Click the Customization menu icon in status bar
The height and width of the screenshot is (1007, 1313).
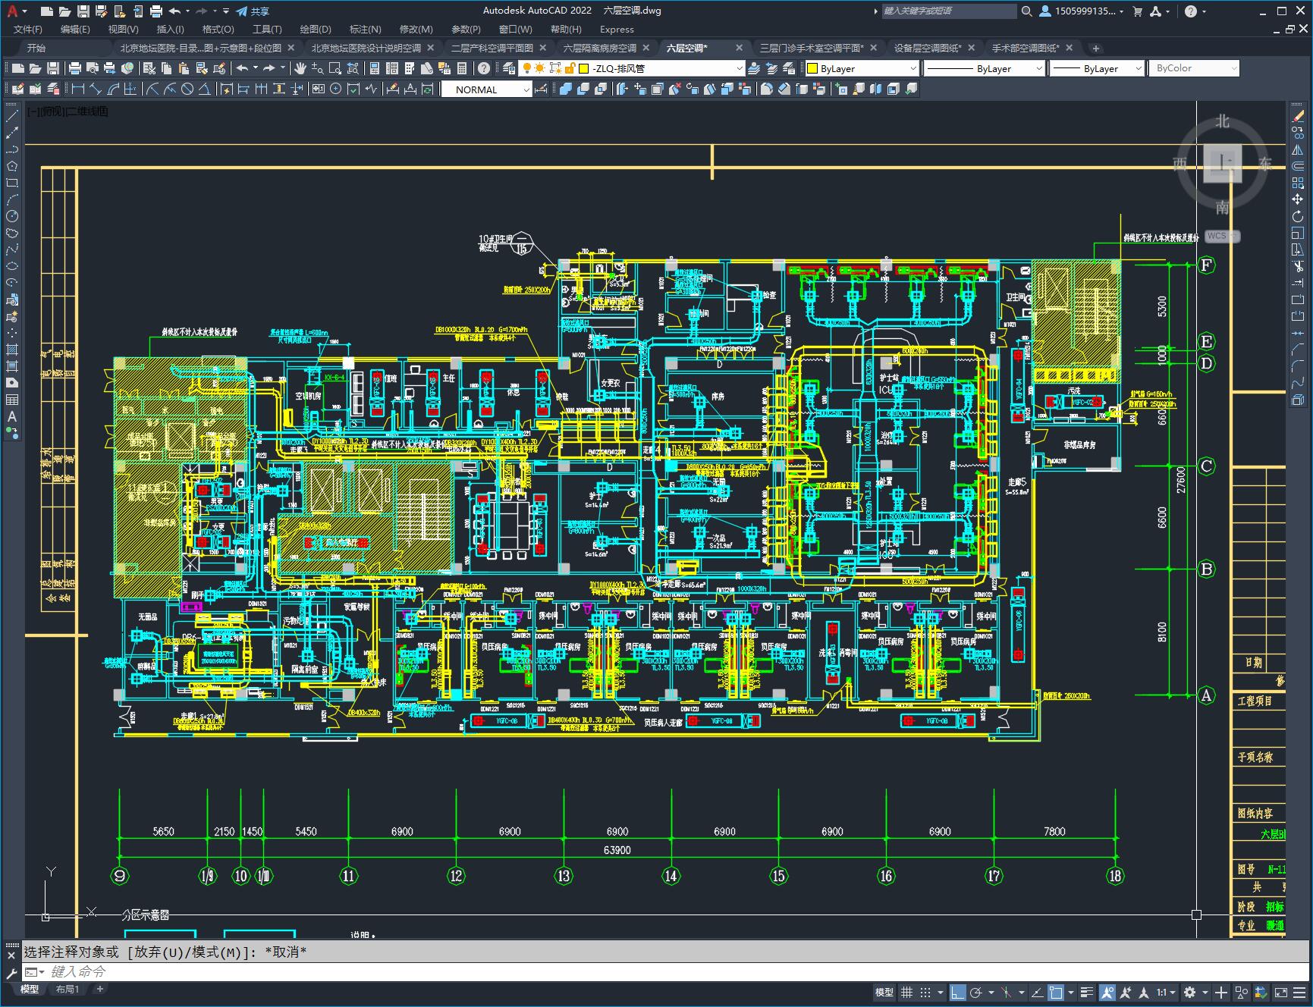point(1301,992)
